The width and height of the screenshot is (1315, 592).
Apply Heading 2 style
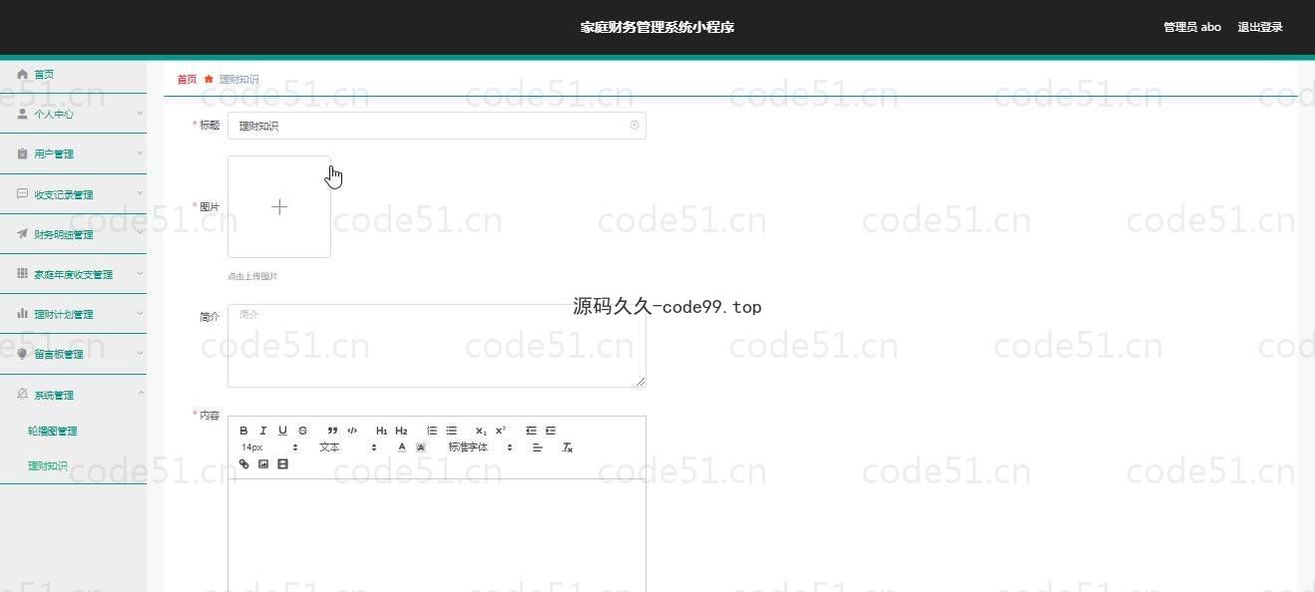coord(401,431)
